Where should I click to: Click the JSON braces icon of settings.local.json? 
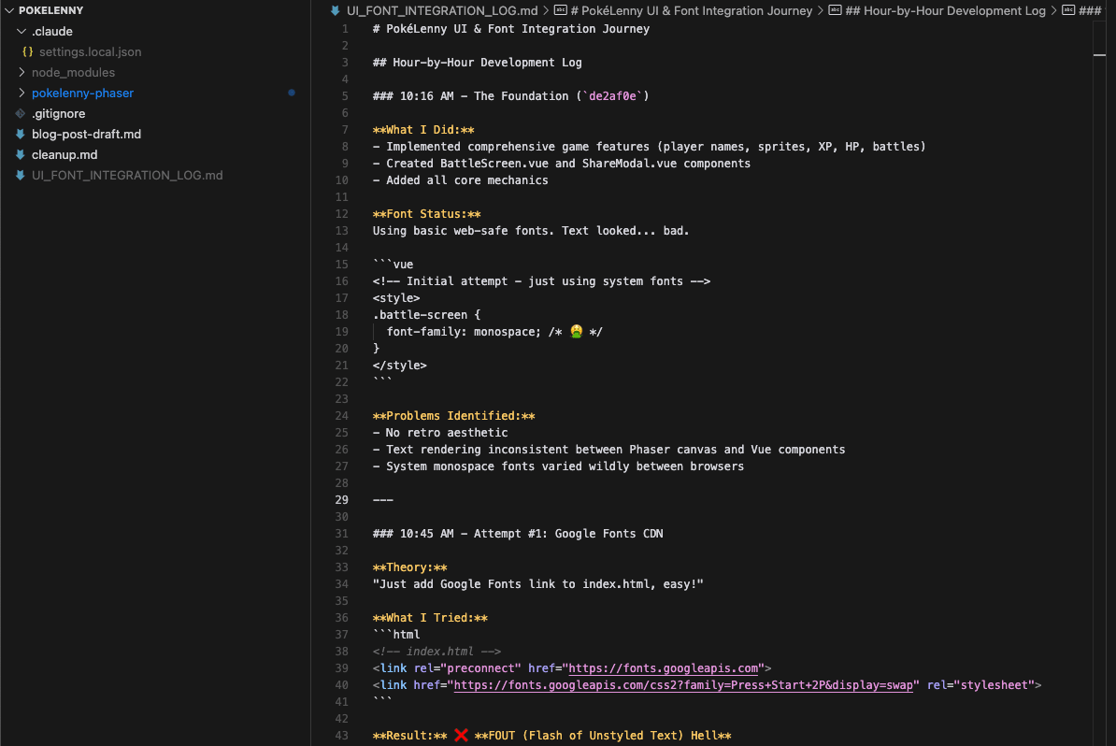(x=28, y=52)
